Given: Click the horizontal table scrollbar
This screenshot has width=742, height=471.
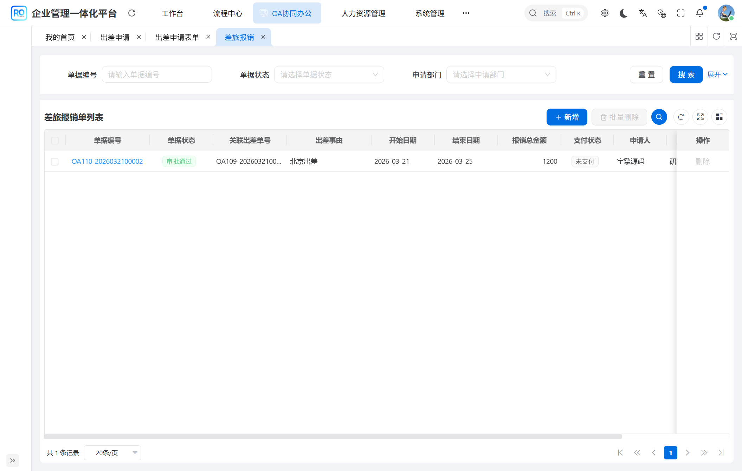Looking at the screenshot, I should click(333, 436).
